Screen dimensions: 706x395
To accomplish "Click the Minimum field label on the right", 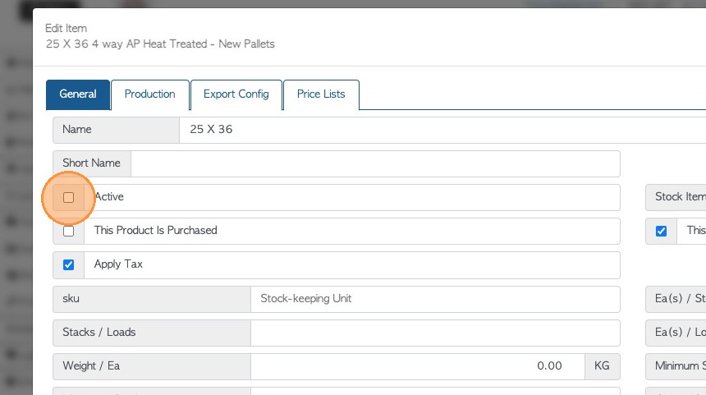I will [x=680, y=366].
